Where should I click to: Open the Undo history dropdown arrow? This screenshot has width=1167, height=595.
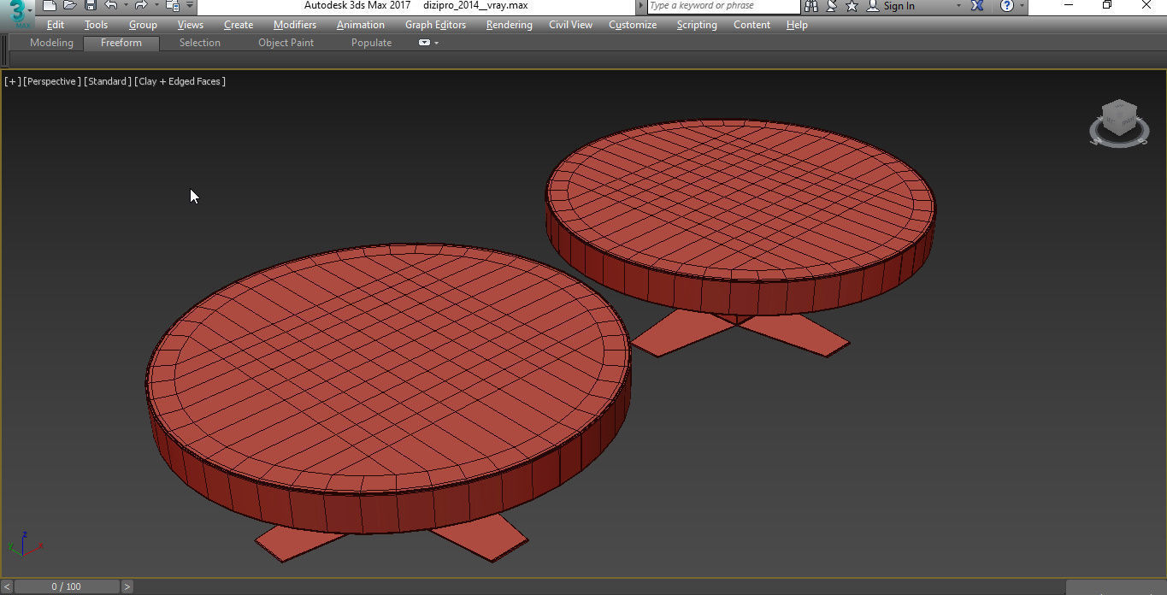125,6
